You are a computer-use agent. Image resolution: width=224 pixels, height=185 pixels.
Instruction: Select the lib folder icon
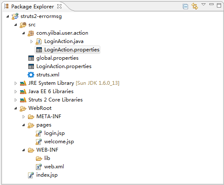pyautogui.click(x=39, y=158)
